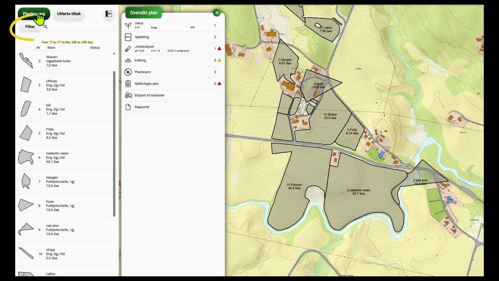Viewport: 499px width, 281px height.
Task: Select the Flata field shape thumbnail
Action: 26,133
